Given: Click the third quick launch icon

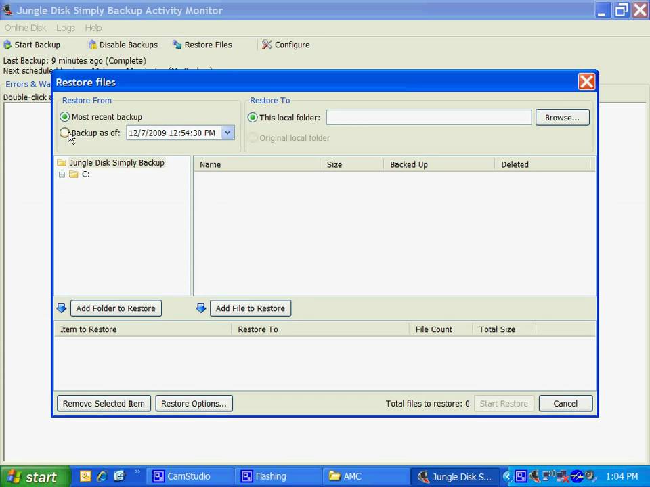Looking at the screenshot, I should point(119,476).
